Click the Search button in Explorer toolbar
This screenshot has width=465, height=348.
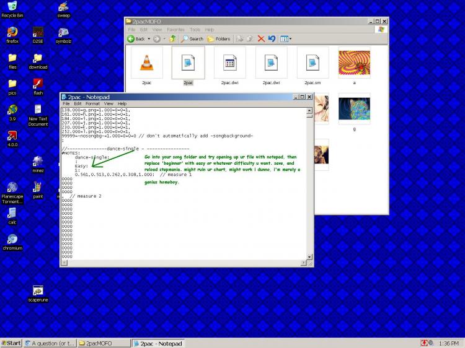point(192,38)
